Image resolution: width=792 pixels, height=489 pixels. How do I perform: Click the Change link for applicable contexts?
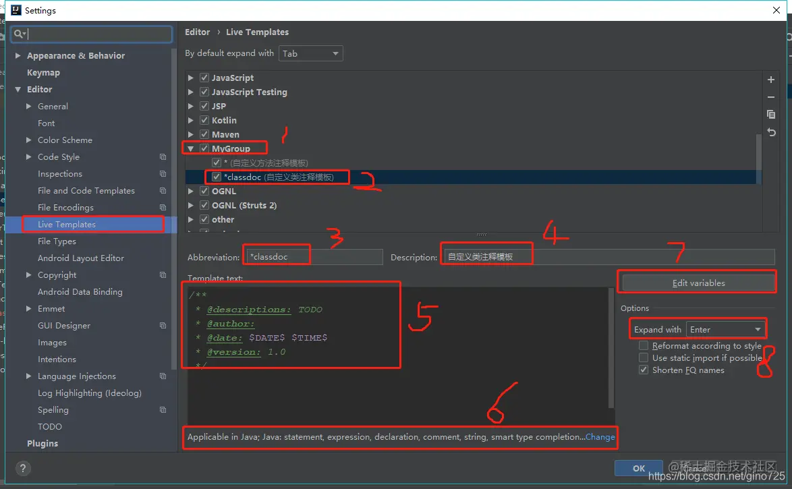[600, 437]
